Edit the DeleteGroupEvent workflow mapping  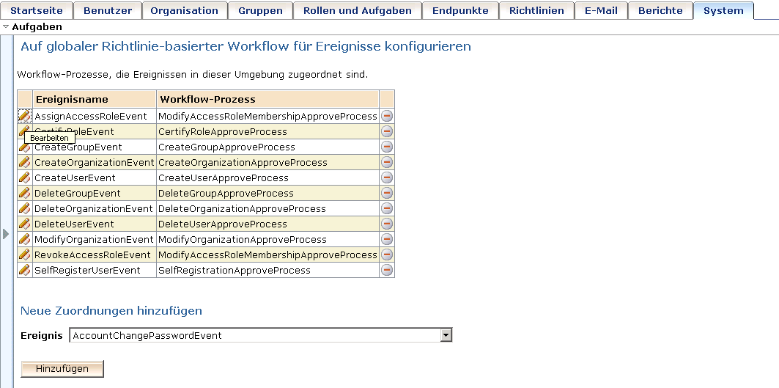(x=24, y=193)
